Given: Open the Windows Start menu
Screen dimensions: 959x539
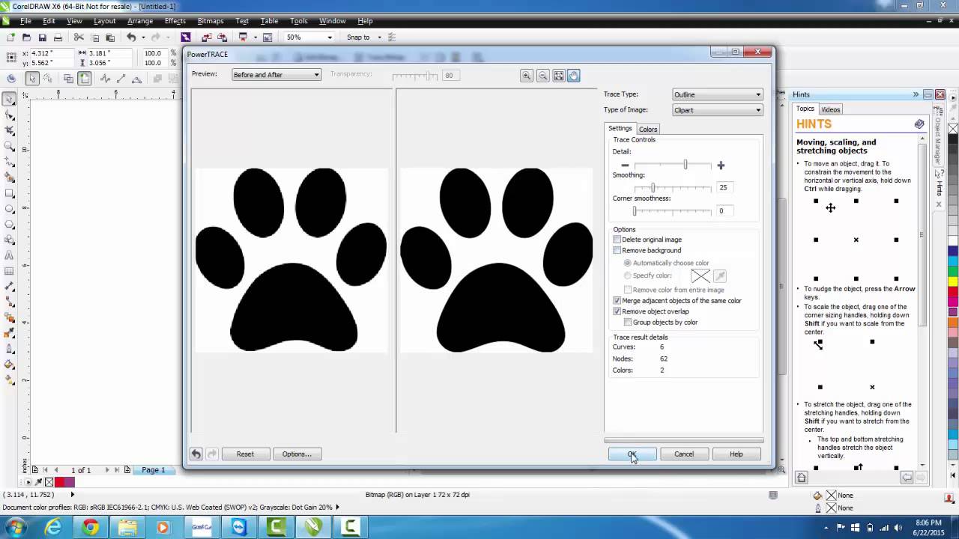Looking at the screenshot, I should click(x=16, y=528).
